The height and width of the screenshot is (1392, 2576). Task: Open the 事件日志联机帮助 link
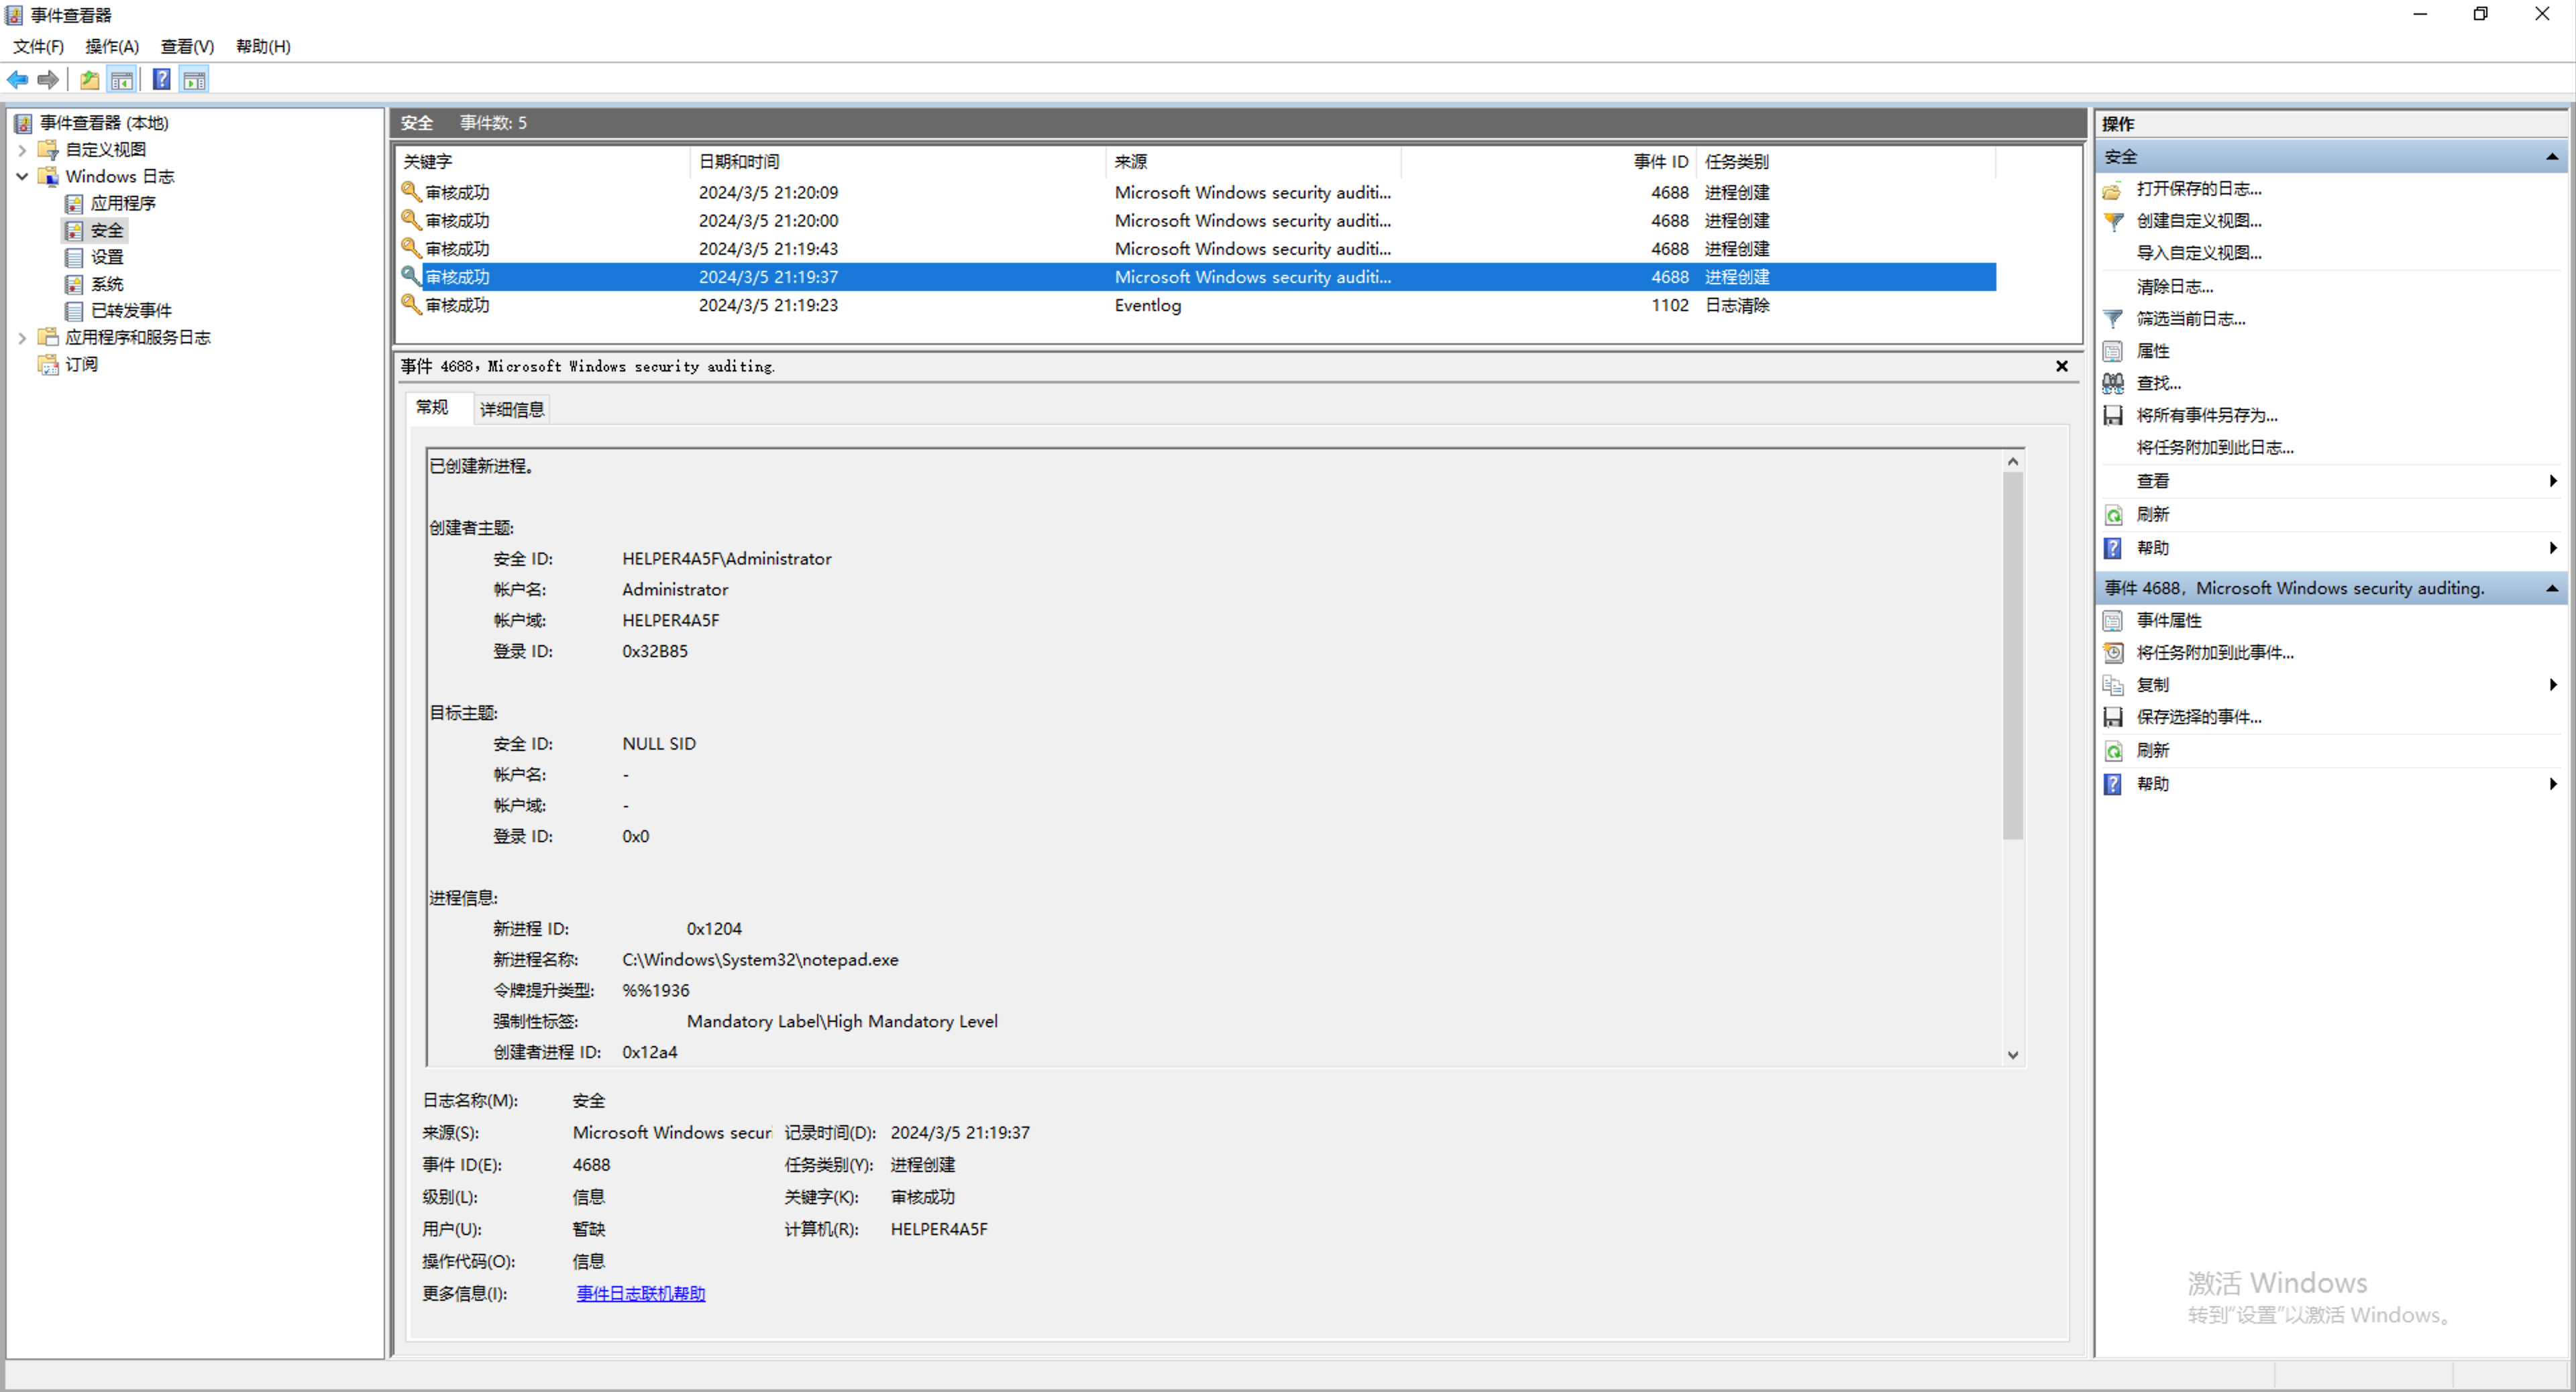[x=640, y=1293]
